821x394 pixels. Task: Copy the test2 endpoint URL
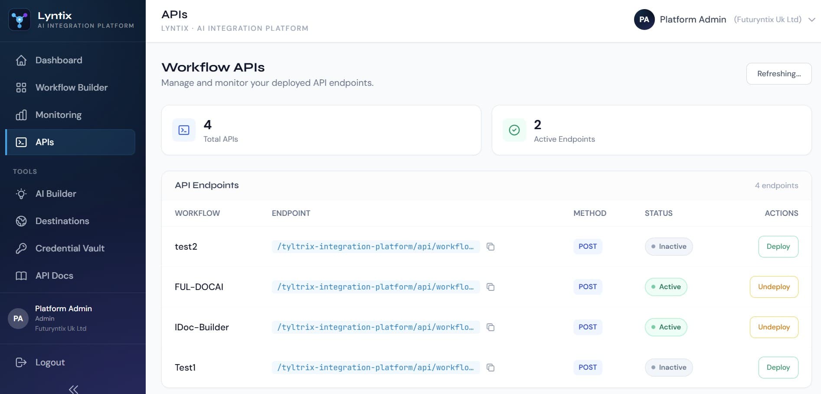[x=491, y=247]
